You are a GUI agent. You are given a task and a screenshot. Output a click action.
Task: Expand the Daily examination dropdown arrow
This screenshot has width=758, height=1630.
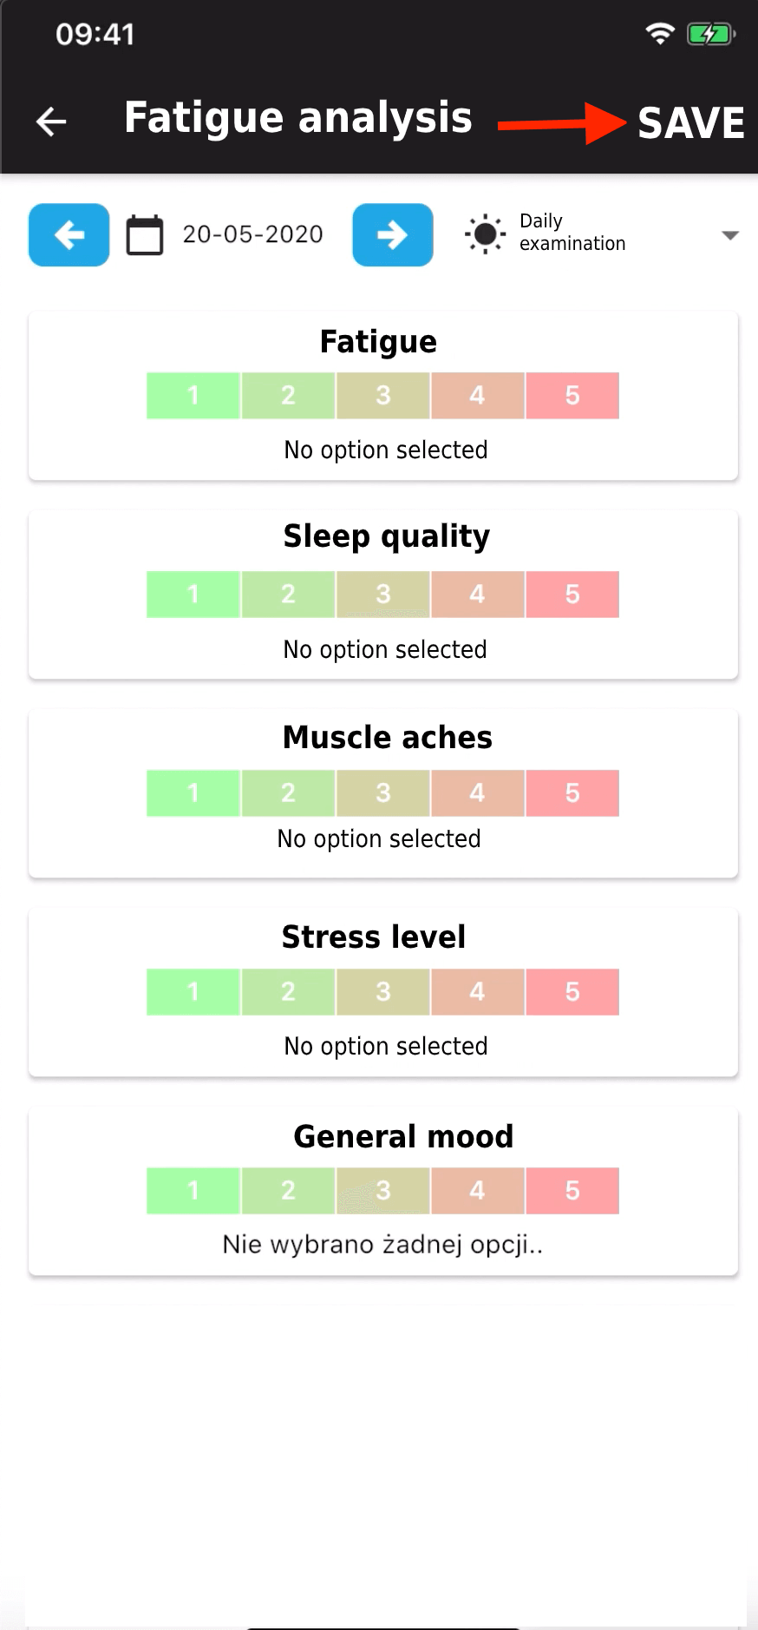coord(730,235)
